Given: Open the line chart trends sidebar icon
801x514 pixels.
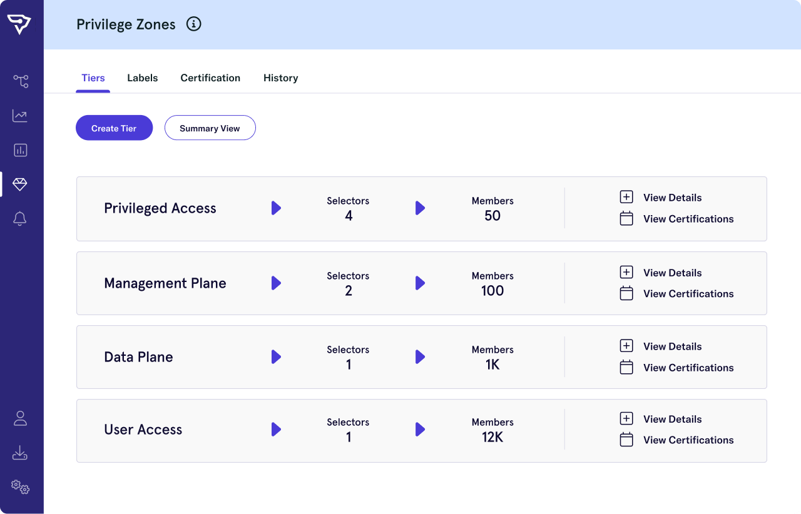Looking at the screenshot, I should (x=21, y=116).
